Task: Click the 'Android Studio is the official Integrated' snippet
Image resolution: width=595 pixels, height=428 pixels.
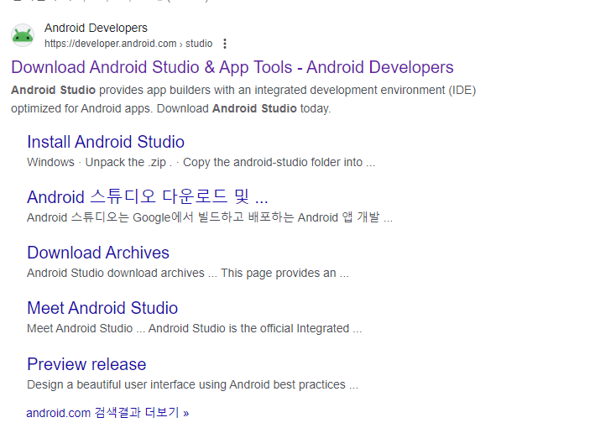Action: [195, 328]
